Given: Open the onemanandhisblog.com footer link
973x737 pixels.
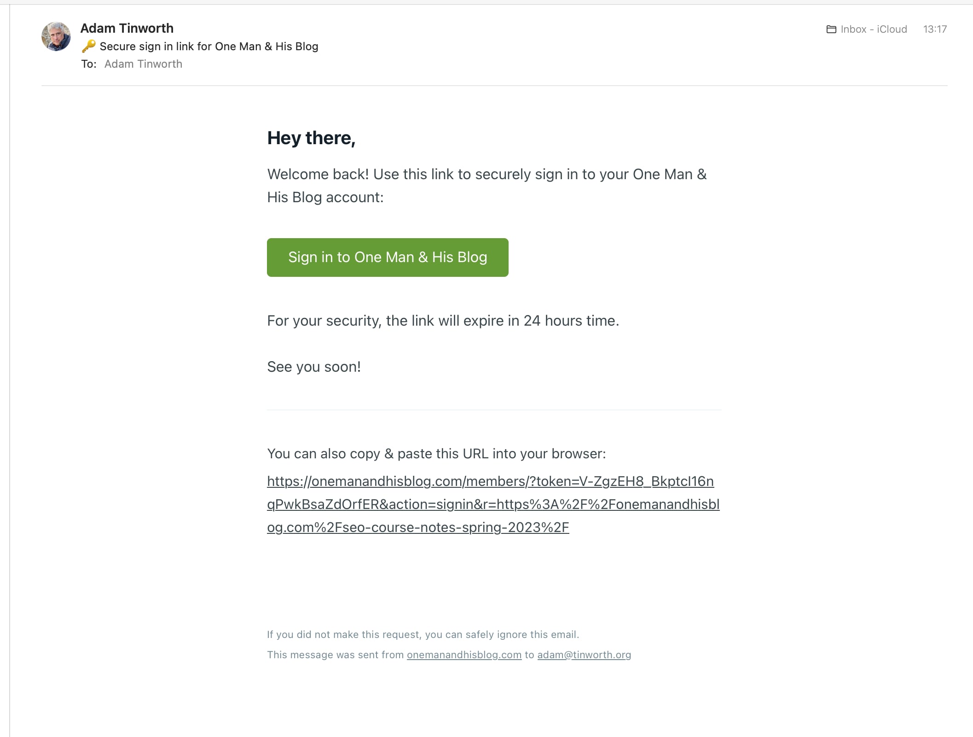Looking at the screenshot, I should click(464, 655).
